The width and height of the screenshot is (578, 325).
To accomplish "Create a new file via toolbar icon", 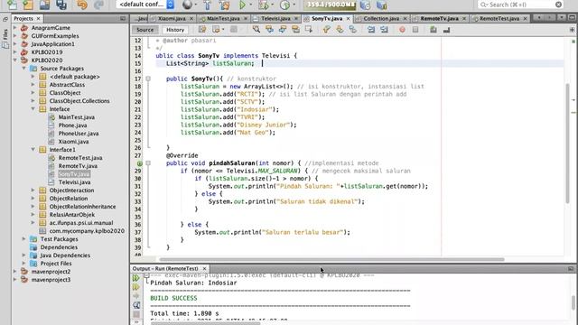I will [x=12, y=5].
